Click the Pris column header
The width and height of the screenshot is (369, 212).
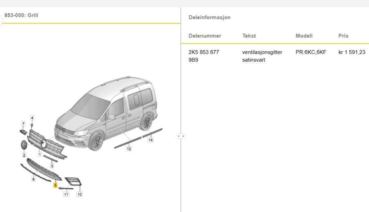pos(343,36)
